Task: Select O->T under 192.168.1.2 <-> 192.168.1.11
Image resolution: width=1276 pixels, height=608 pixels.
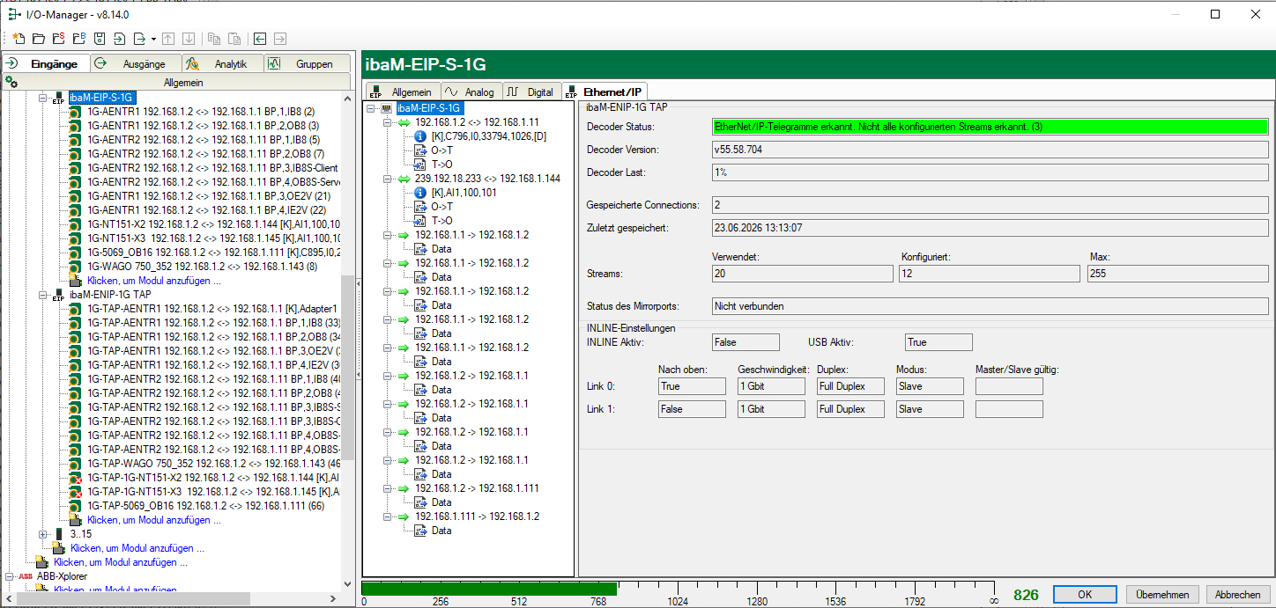Action: [x=441, y=150]
